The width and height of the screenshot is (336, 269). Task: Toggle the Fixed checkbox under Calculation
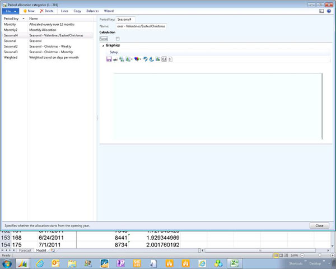pyautogui.click(x=118, y=39)
